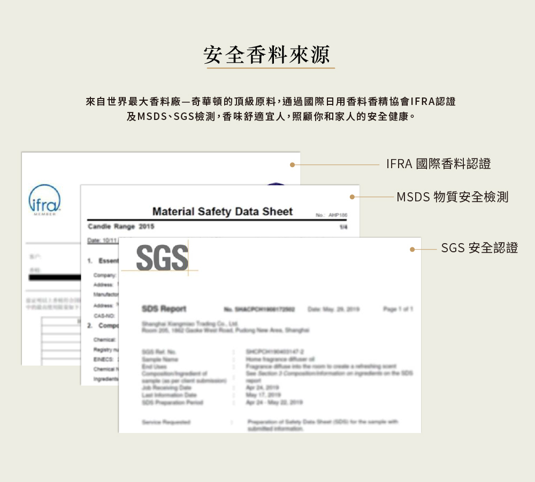Click the ifra member logo
535x482 pixels.
pyautogui.click(x=45, y=200)
